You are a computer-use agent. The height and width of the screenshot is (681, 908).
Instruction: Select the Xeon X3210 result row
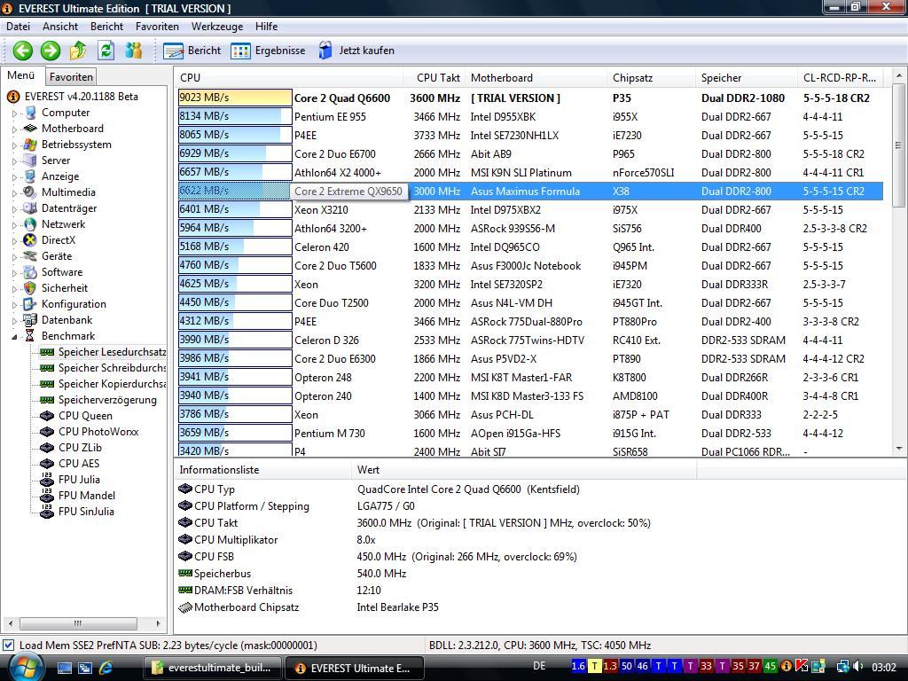tap(530, 209)
